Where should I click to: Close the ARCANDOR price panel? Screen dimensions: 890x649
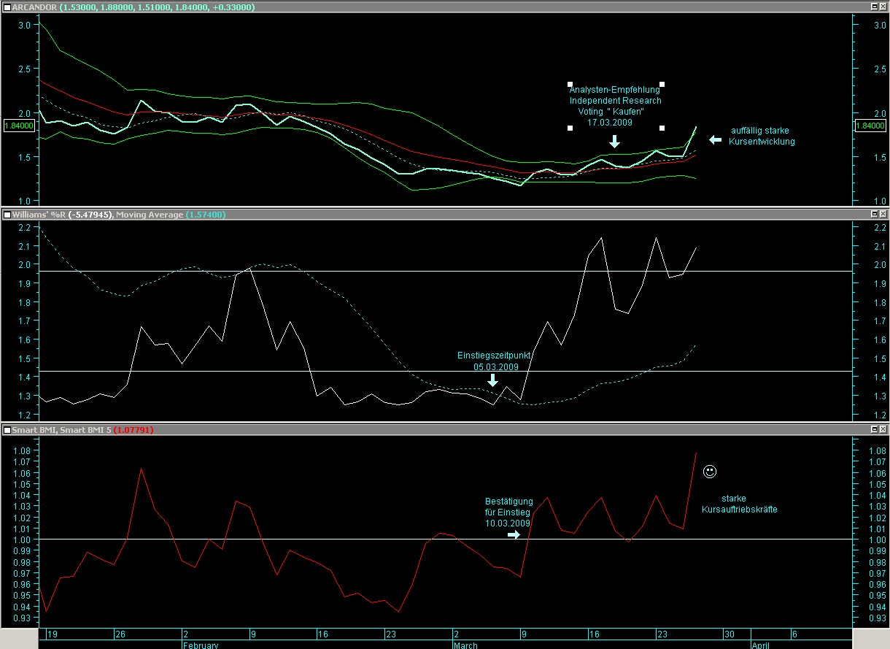[883, 7]
